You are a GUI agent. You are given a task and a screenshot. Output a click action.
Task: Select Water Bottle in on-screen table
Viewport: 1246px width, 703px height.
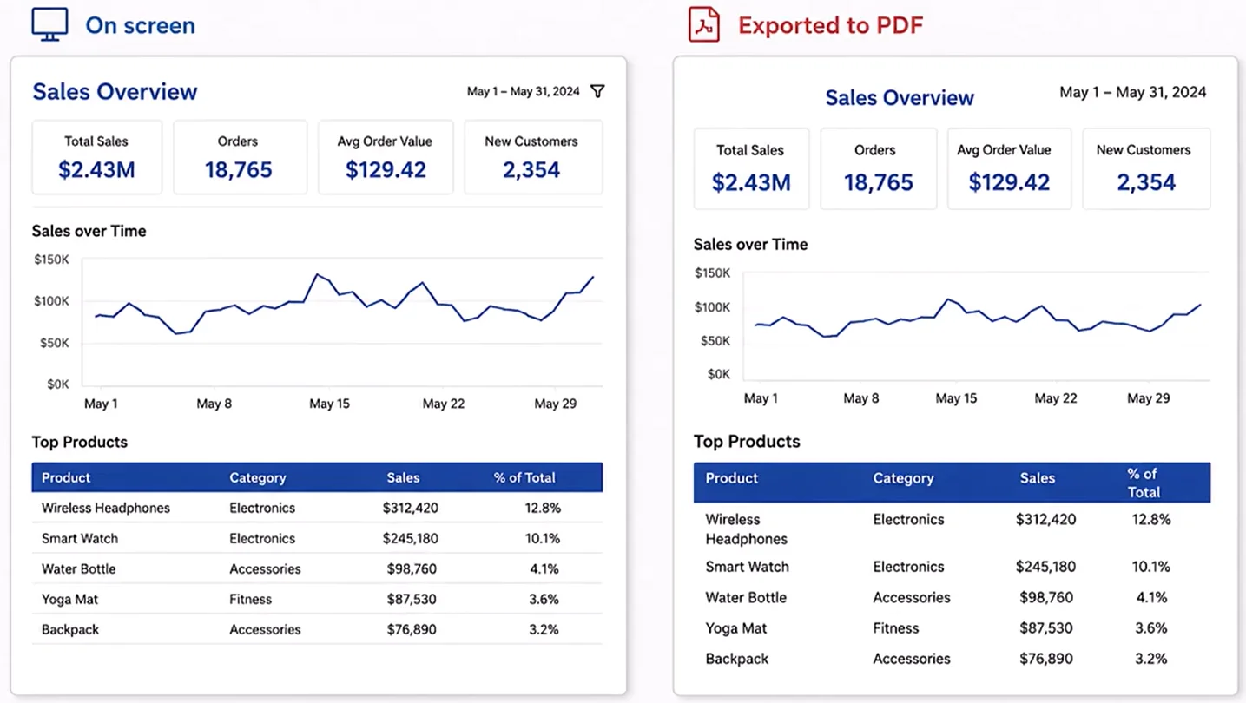click(x=79, y=568)
